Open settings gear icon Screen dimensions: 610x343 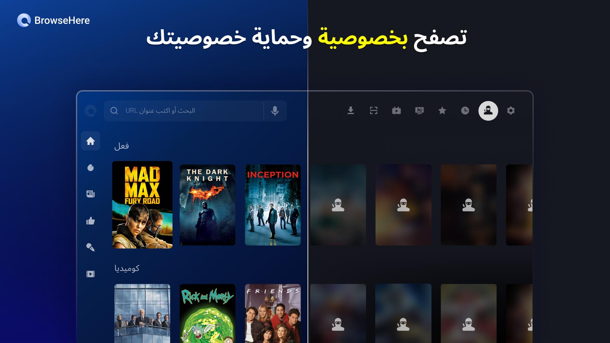(x=511, y=111)
